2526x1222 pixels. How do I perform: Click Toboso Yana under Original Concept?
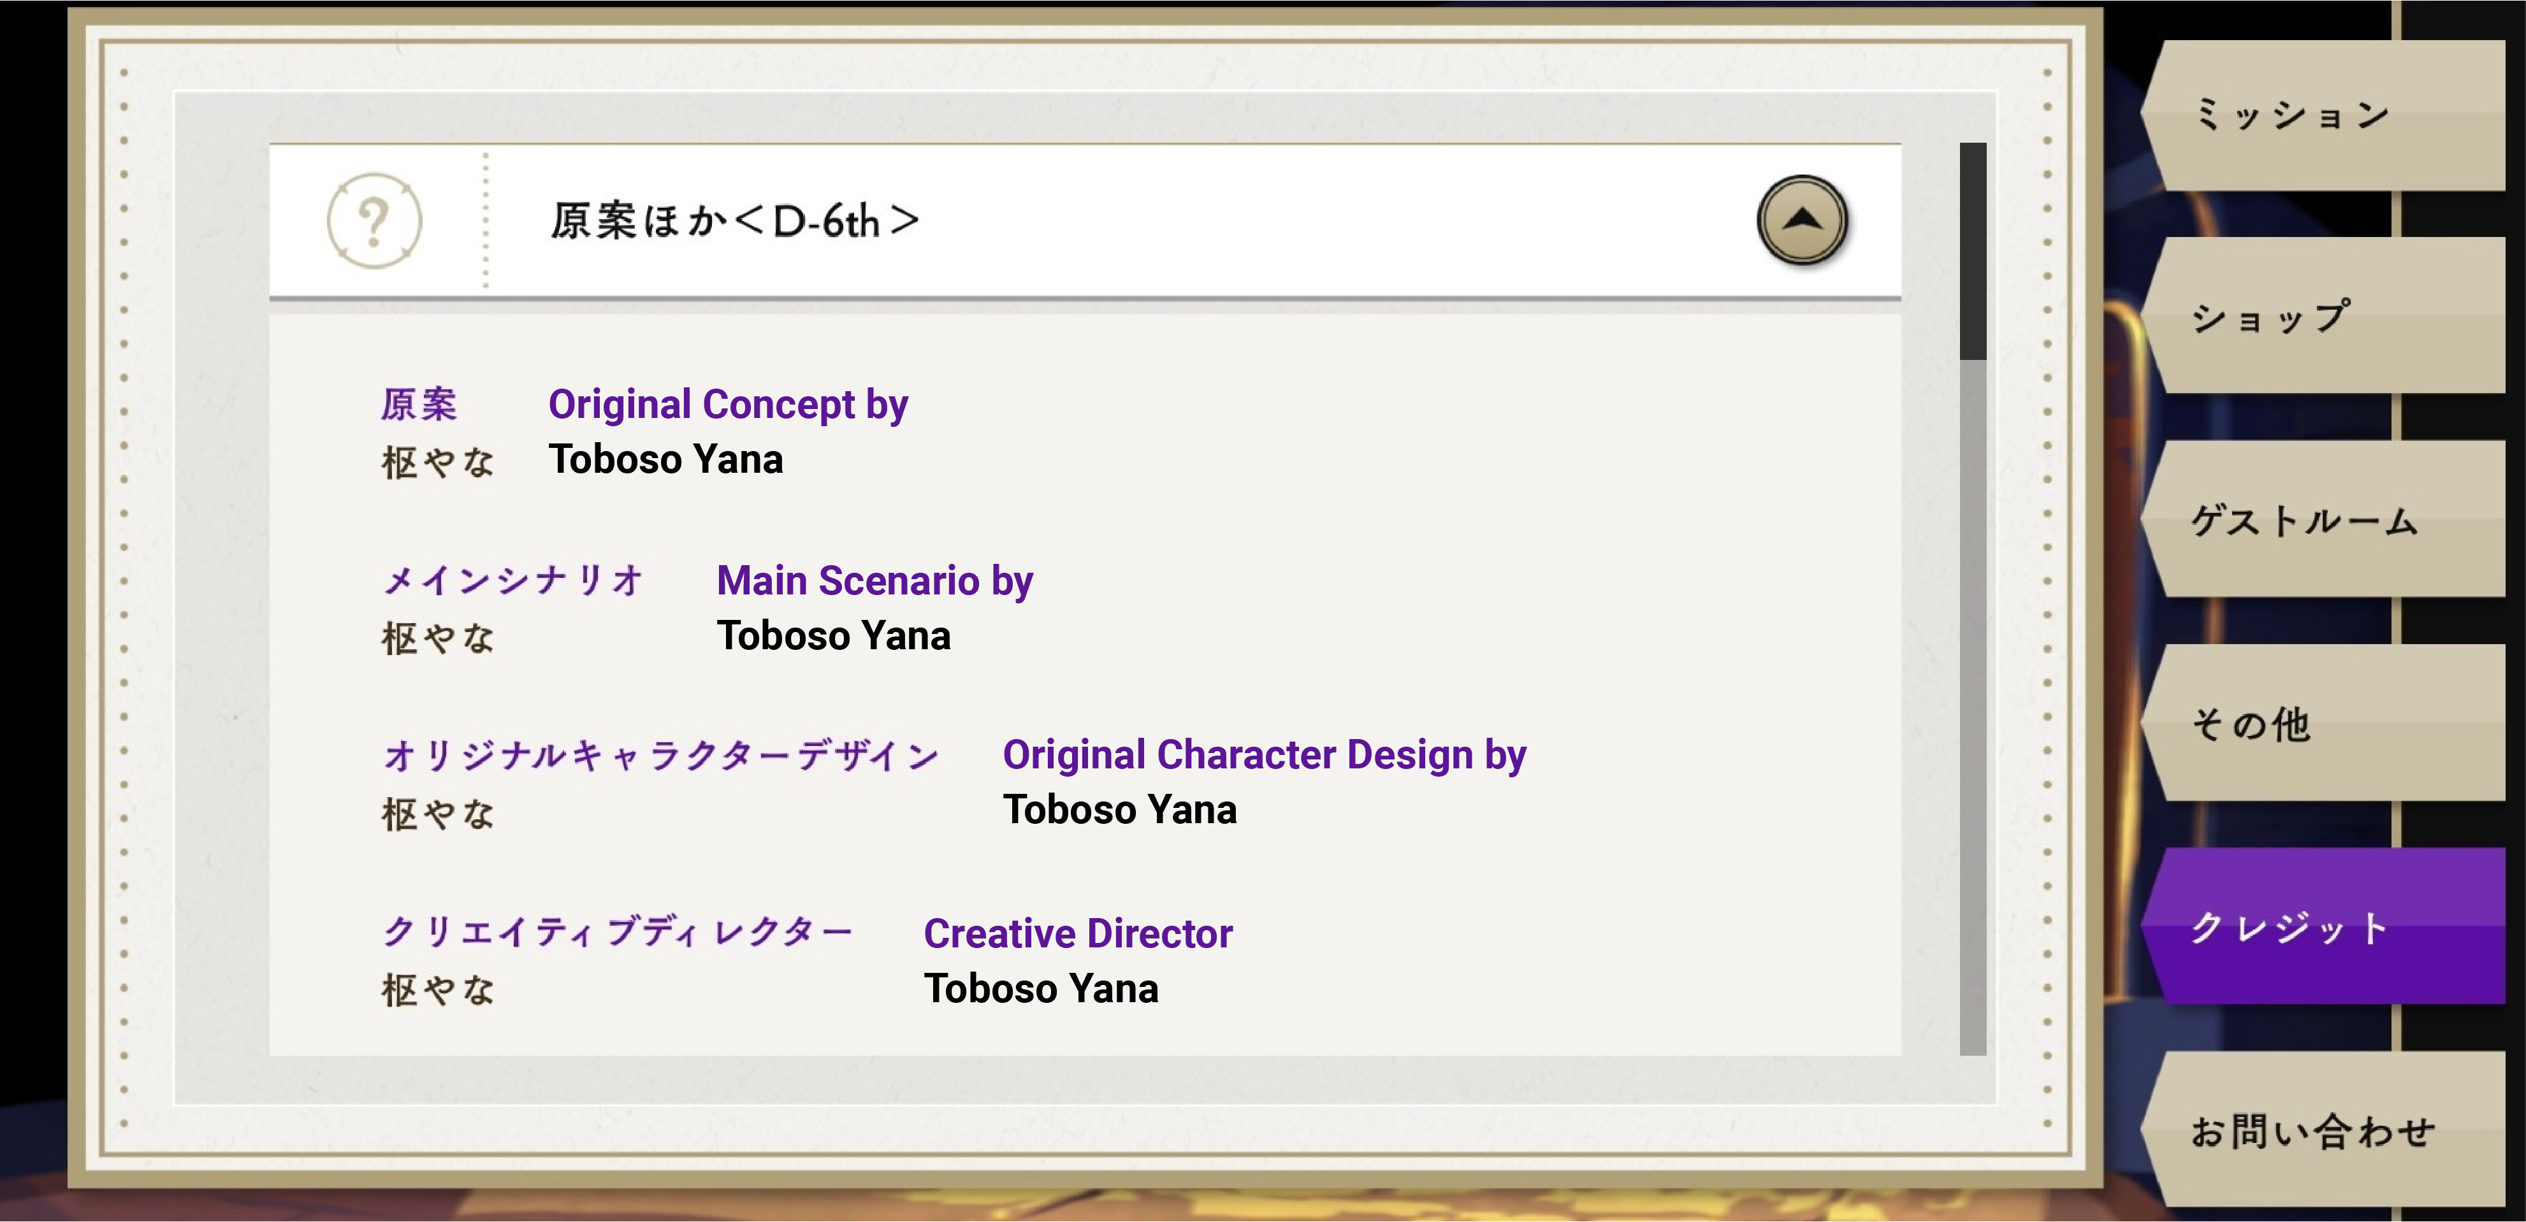pyautogui.click(x=666, y=459)
